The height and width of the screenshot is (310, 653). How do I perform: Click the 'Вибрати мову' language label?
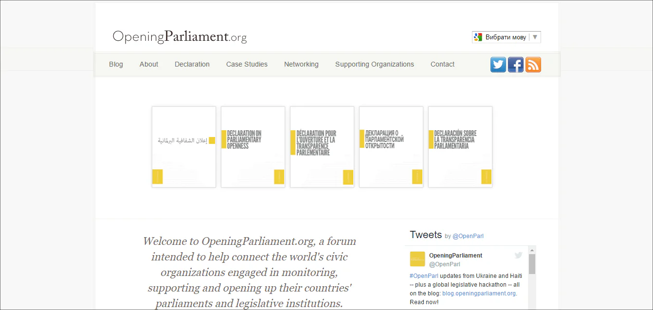coord(506,37)
